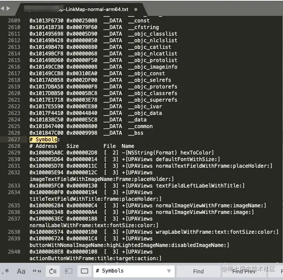Toggle regular expression search option
The image size is (283, 280).
(x=5, y=271)
